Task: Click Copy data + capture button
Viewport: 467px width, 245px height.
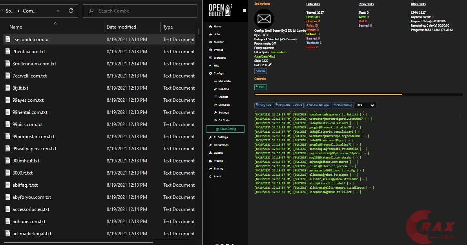Action: 288,105
